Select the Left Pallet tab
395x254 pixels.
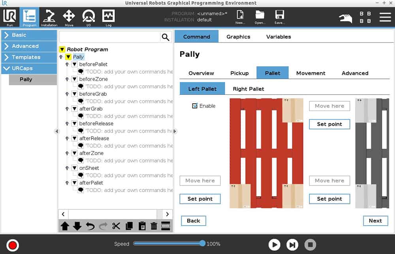tap(202, 88)
